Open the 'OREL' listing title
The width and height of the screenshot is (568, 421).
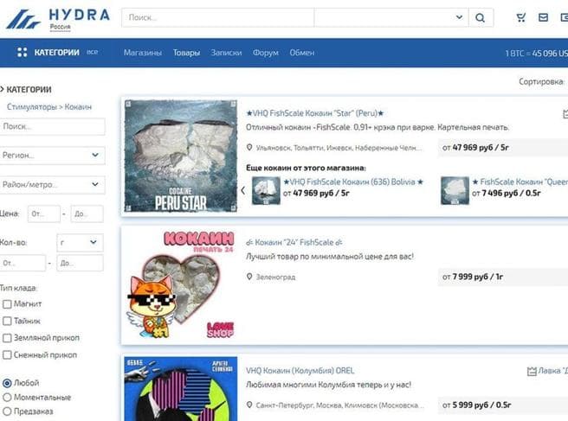[300, 371]
